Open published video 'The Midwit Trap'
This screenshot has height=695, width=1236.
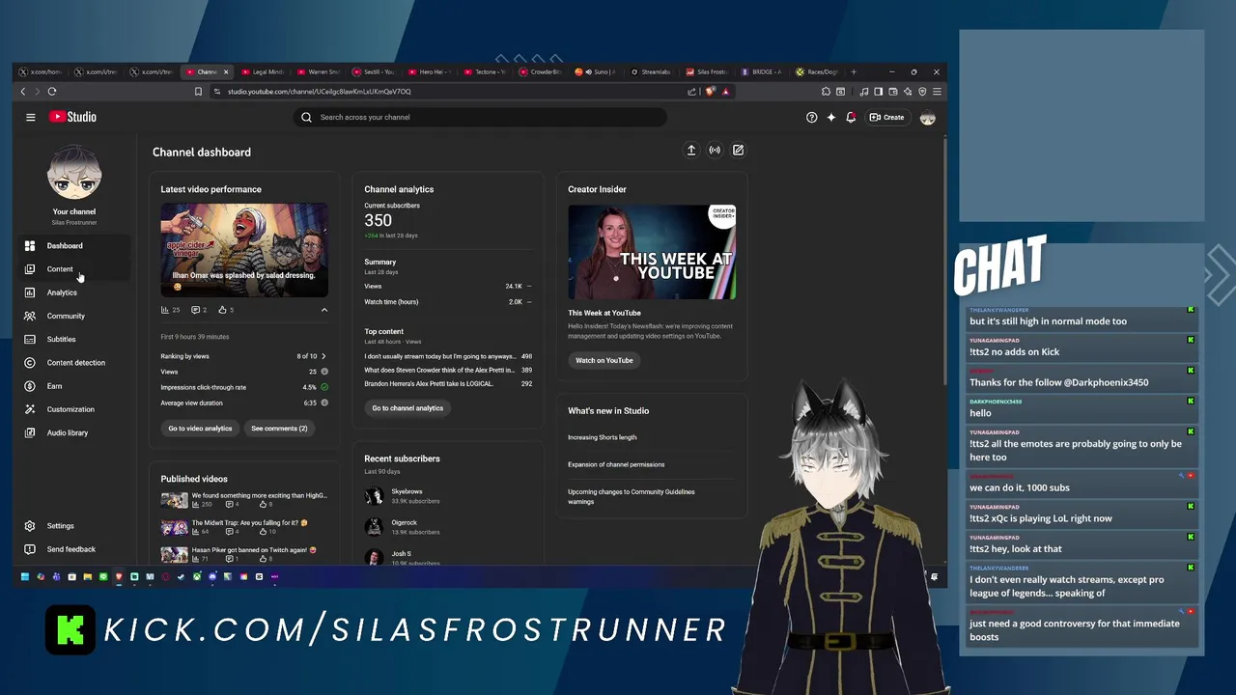(x=243, y=527)
